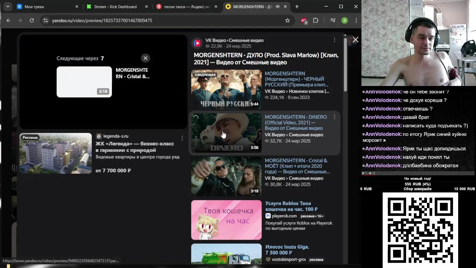
Task: Open Chrome three-dot menu
Action: coord(356,20)
